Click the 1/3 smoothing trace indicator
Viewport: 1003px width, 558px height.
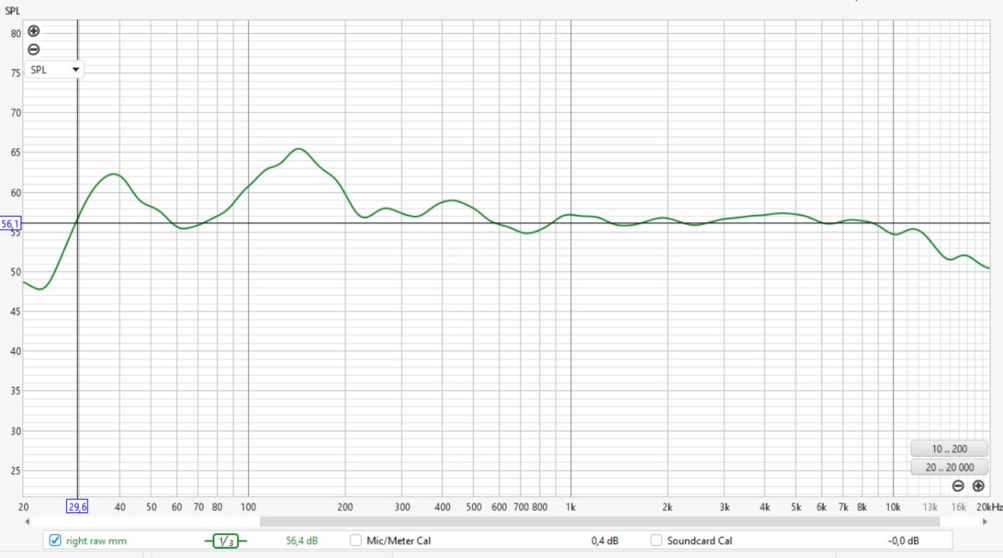tap(225, 542)
